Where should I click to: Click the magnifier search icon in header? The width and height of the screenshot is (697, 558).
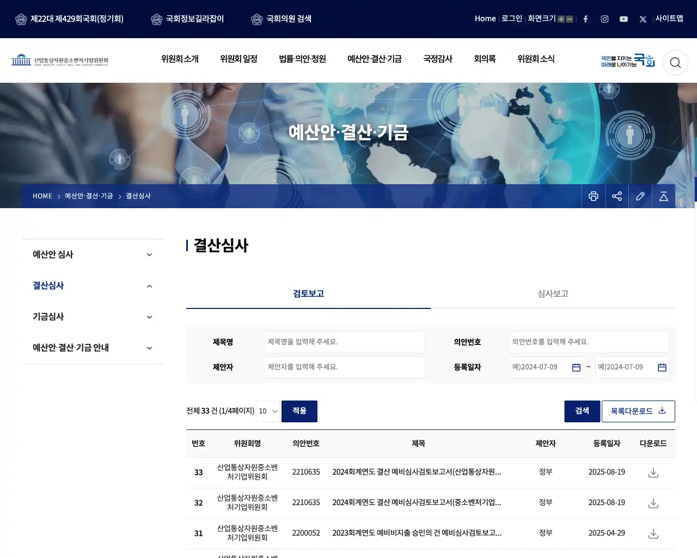675,63
